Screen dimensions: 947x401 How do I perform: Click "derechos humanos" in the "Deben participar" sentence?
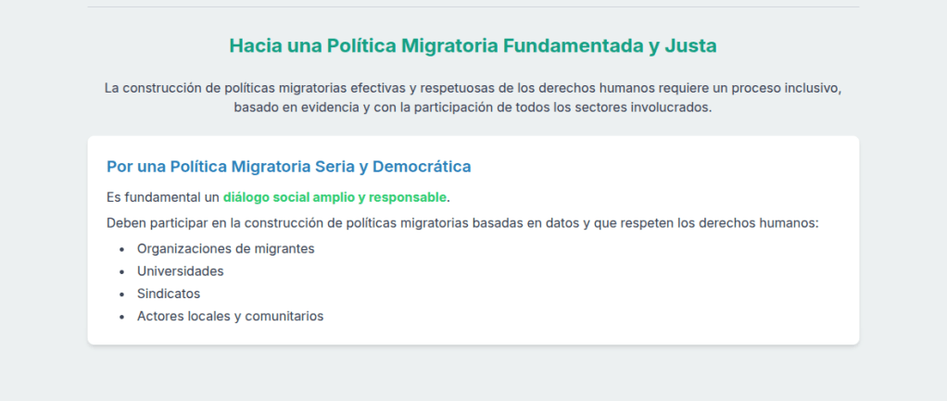765,223
